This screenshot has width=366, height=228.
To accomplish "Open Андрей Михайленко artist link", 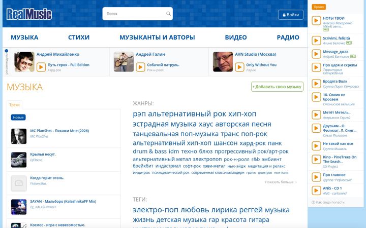I will [57, 54].
